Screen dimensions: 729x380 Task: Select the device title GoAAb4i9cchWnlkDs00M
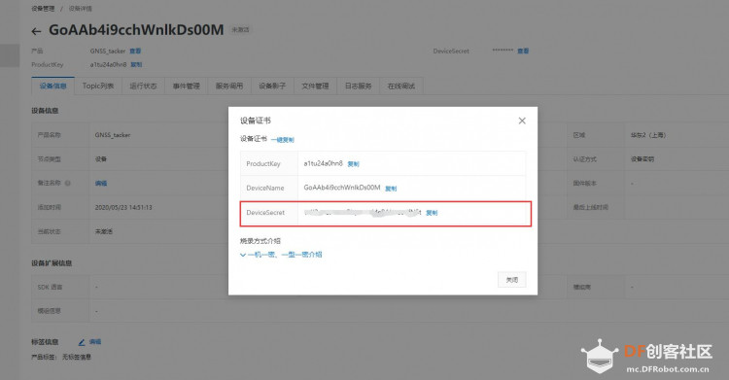pos(136,30)
